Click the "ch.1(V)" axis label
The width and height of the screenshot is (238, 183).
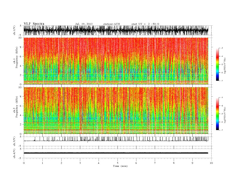(x=14, y=31)
